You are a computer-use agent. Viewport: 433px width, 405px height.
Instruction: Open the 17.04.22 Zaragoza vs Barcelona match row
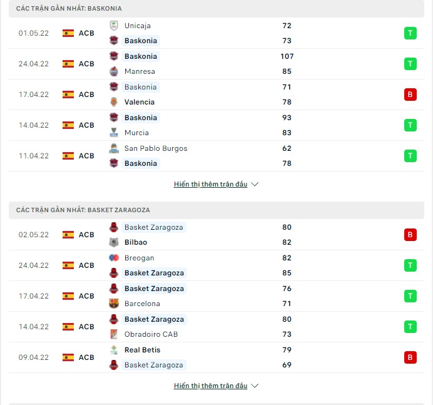pos(216,296)
